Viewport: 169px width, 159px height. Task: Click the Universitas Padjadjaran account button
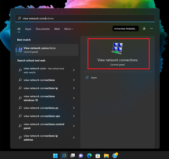[x=125, y=28]
